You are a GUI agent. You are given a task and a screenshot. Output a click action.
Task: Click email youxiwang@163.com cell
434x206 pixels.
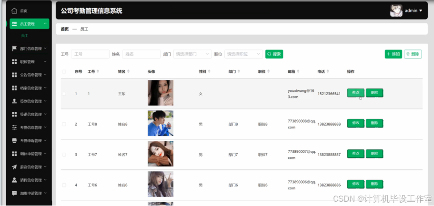[x=301, y=94]
